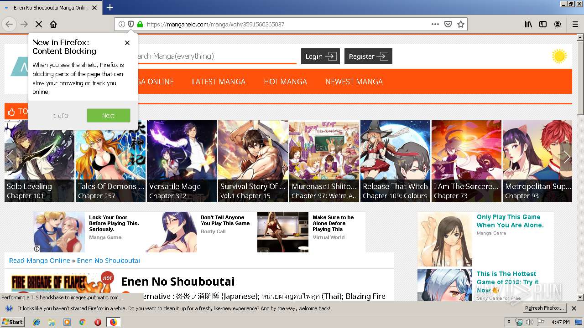Slide the manga carousel to the next items
The image size is (584, 328).
click(566, 157)
